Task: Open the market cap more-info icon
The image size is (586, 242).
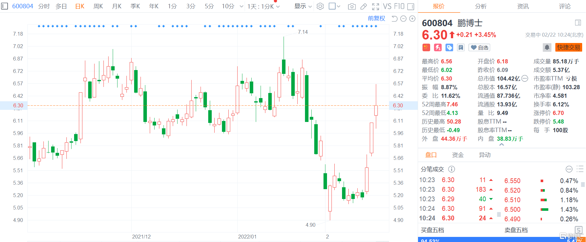Action: coord(525,78)
